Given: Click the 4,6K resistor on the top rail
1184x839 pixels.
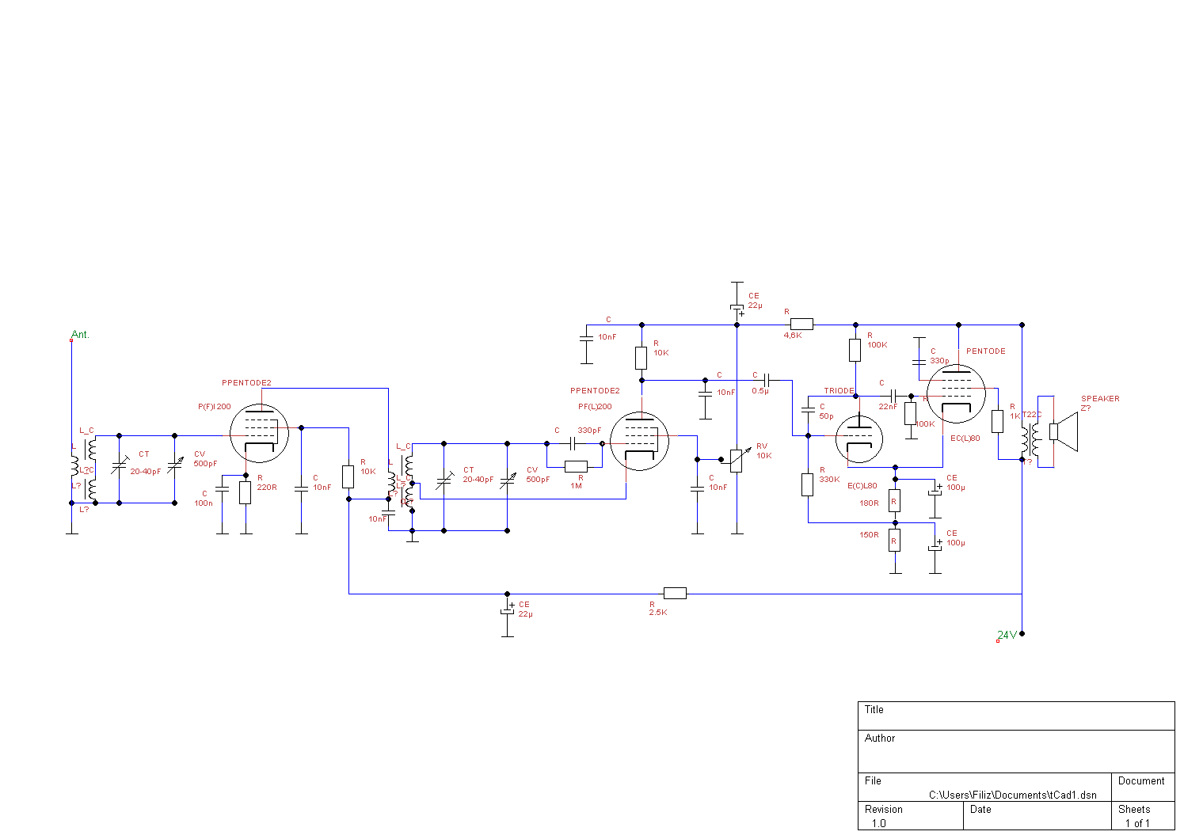Looking at the screenshot, I should click(x=801, y=324).
